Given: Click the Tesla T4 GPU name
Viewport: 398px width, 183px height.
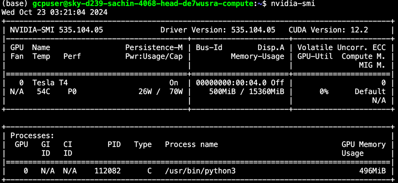Looking at the screenshot, I should [50, 83].
